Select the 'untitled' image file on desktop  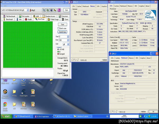click(33, 93)
